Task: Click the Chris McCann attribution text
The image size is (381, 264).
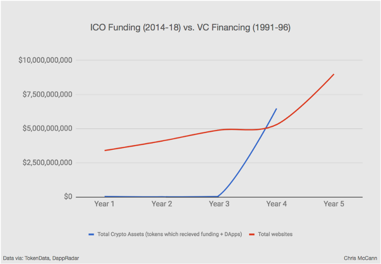Action: pyautogui.click(x=361, y=258)
